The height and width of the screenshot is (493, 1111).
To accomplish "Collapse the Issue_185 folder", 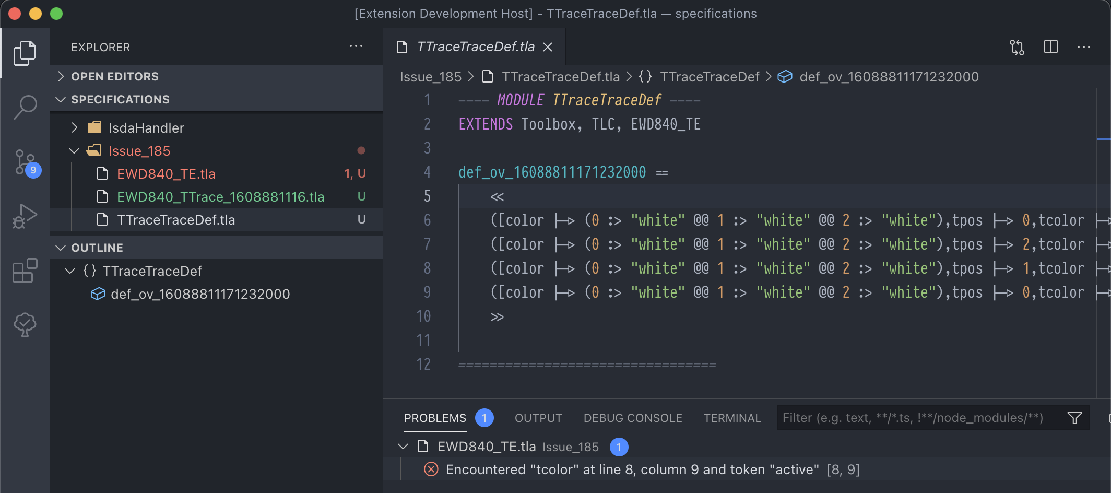I will (x=74, y=150).
